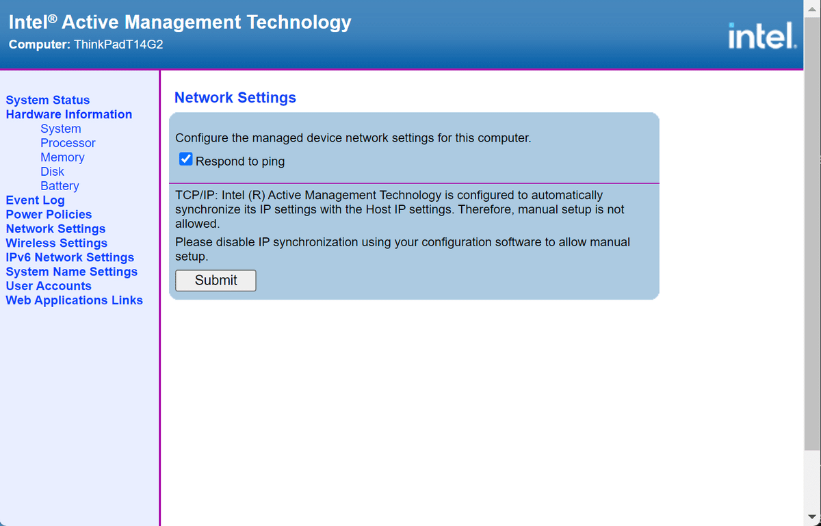Go to System Name Settings
821x526 pixels.
[72, 272]
